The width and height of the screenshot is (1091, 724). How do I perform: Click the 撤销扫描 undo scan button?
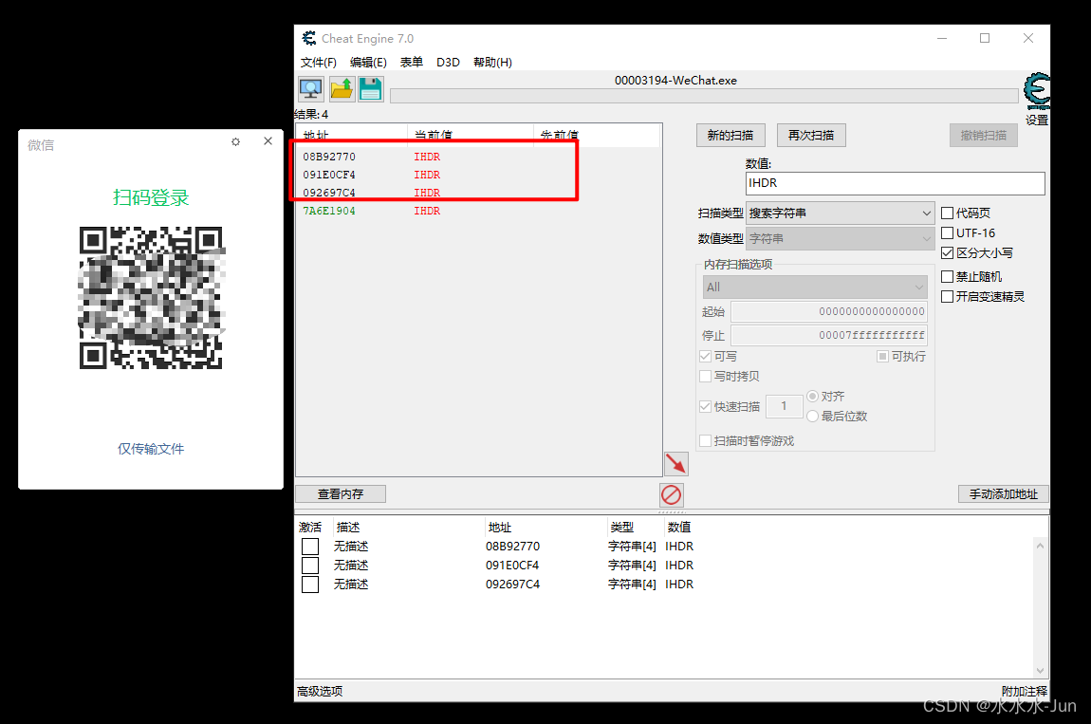983,135
